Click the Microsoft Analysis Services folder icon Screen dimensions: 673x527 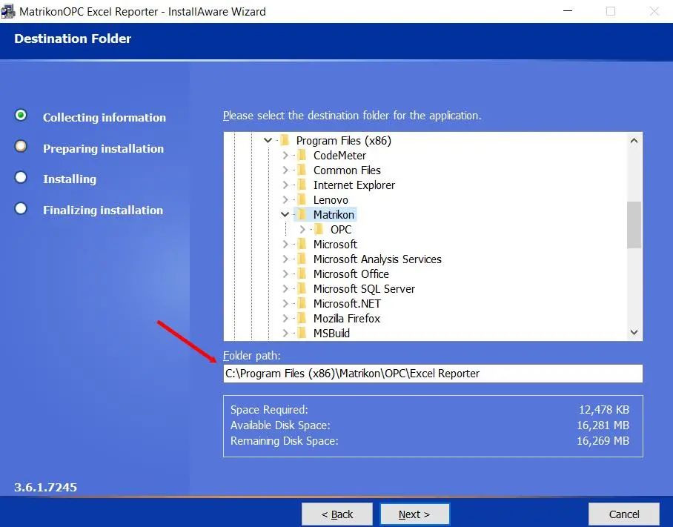[x=302, y=259]
